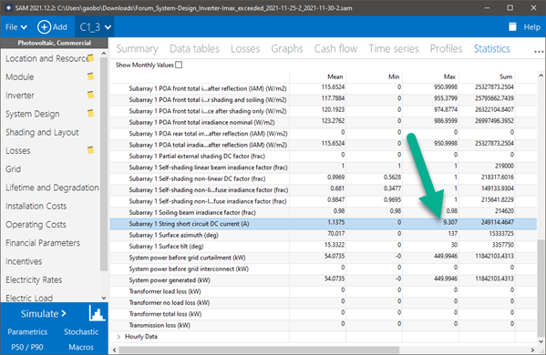546x355 pixels.
Task: Click the table scroll-left arrow
Action: (x=114, y=350)
